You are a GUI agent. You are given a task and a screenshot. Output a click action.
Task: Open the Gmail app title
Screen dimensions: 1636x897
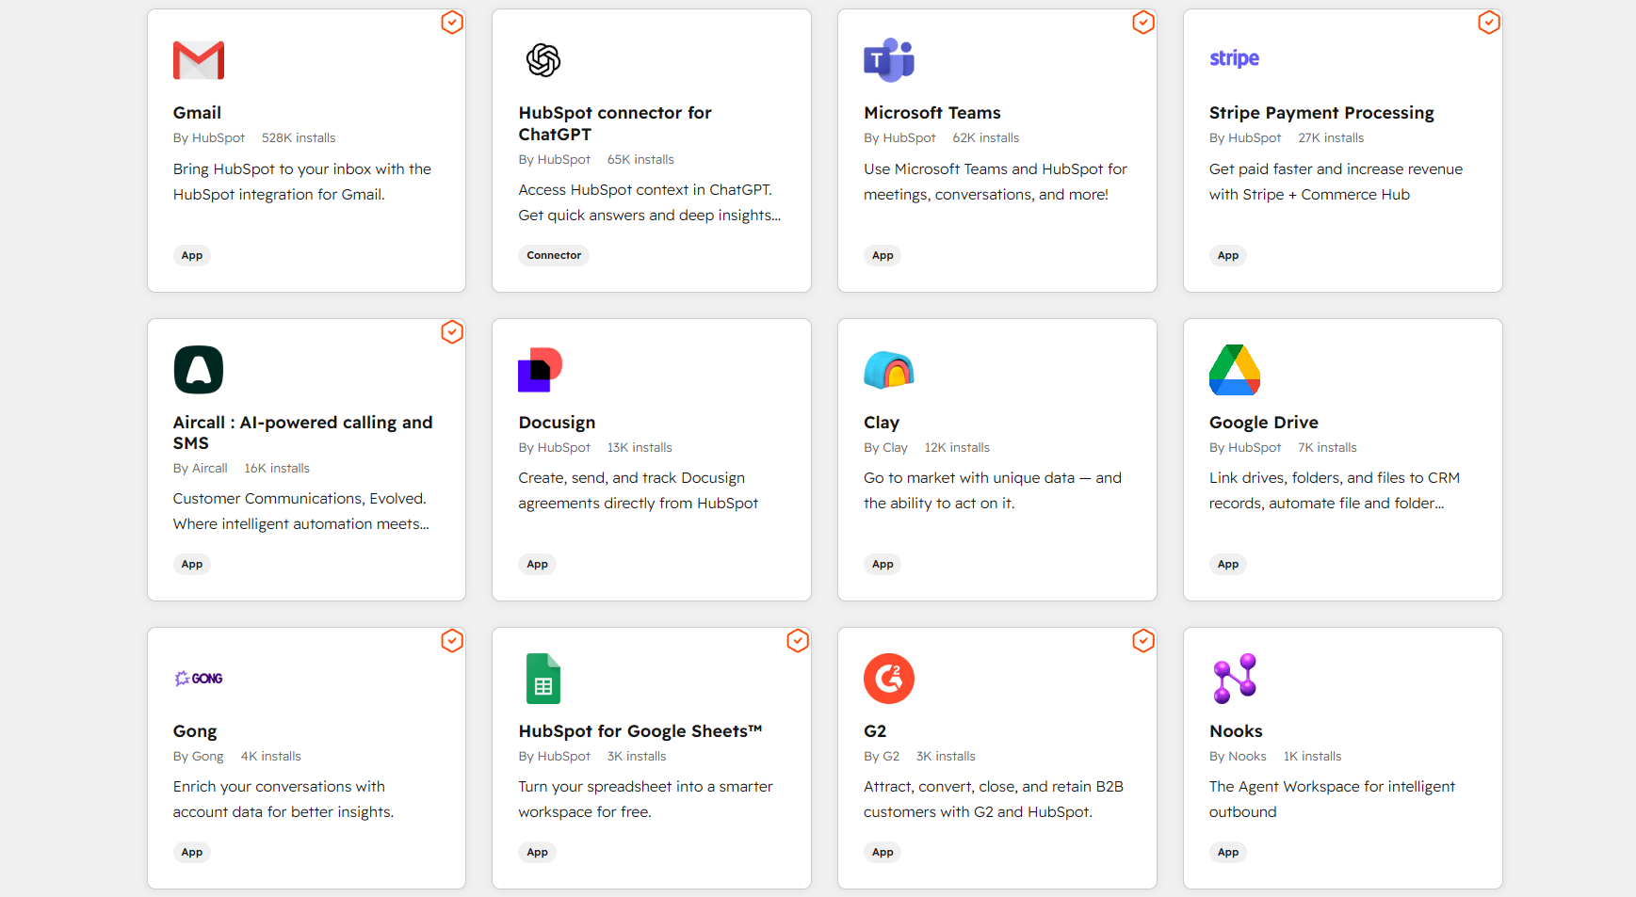tap(197, 113)
